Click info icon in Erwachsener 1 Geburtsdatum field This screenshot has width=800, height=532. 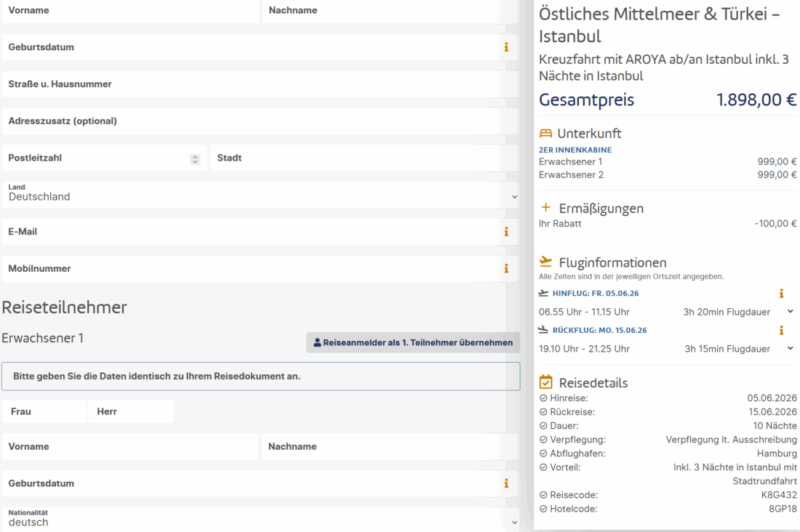coord(506,483)
